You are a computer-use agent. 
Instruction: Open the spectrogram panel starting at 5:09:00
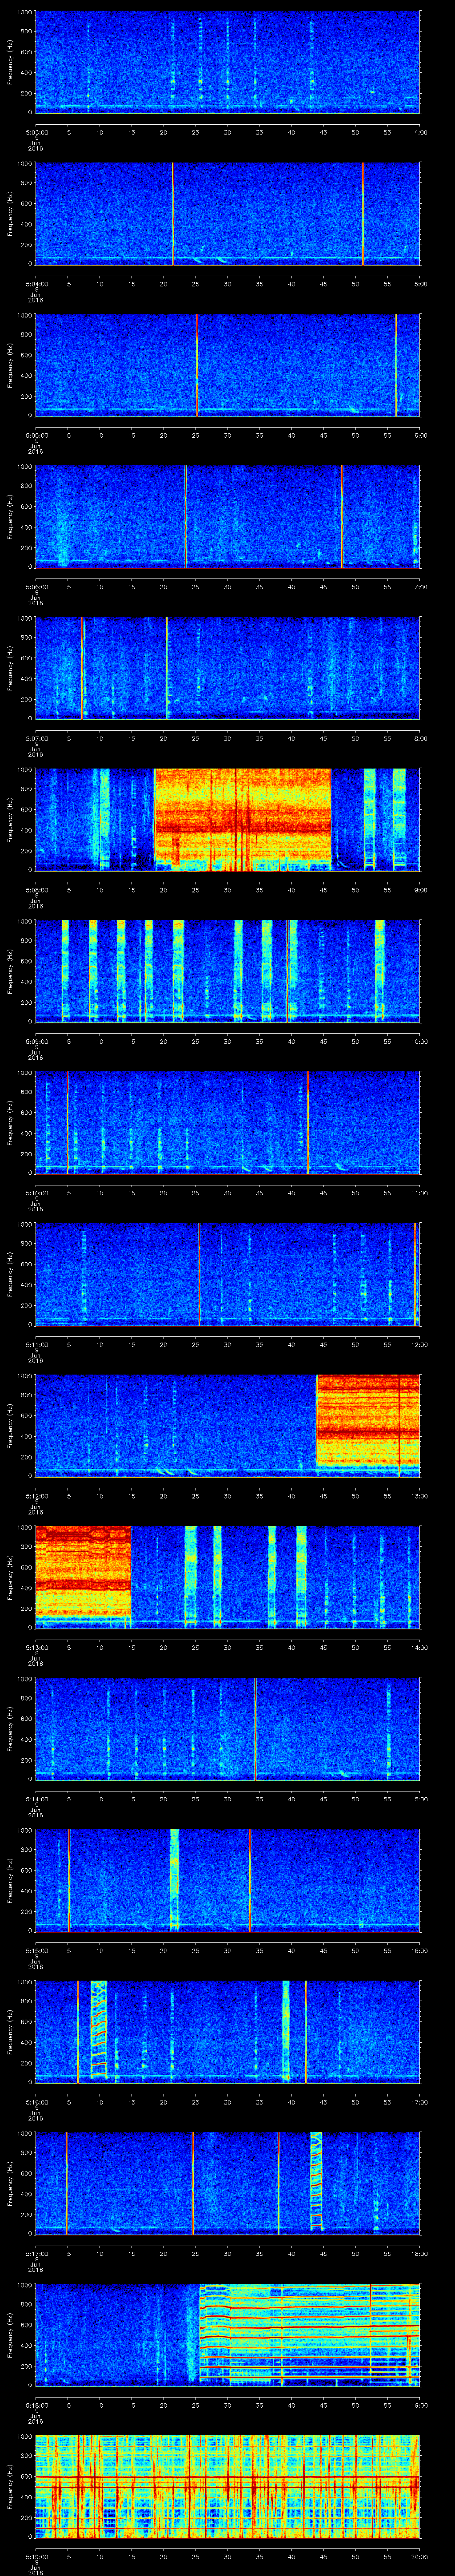[227, 971]
